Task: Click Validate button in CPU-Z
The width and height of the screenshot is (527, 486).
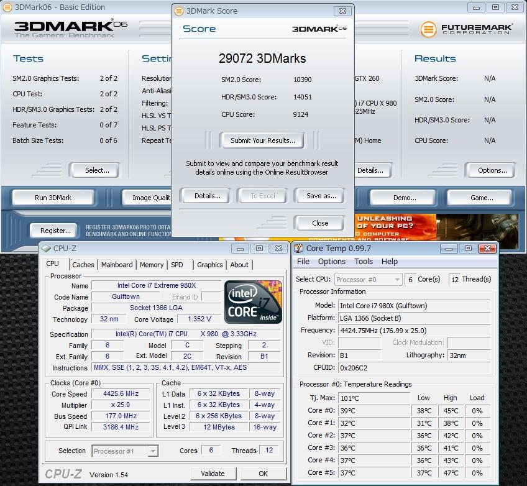Action: click(x=213, y=474)
